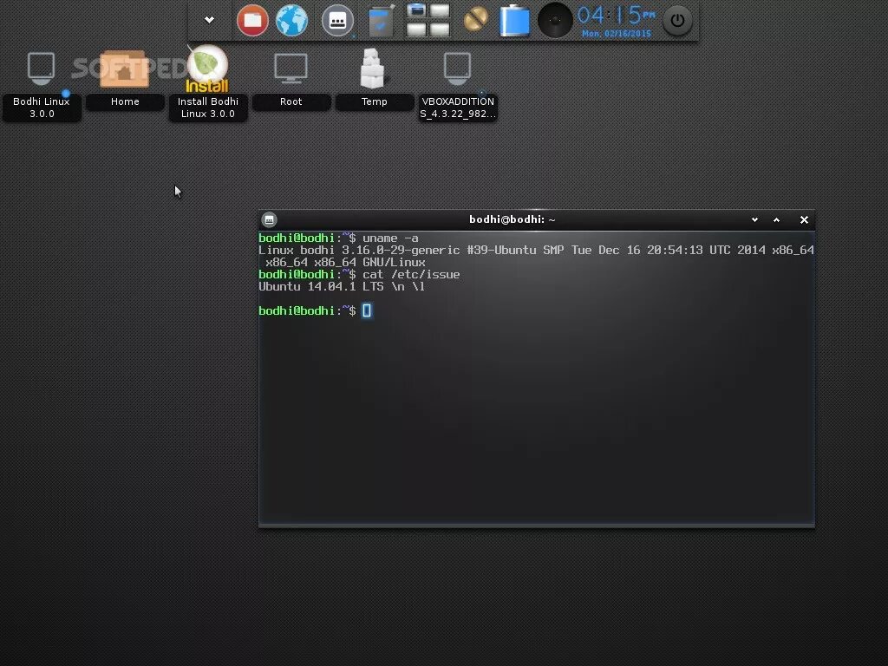This screenshot has height=666, width=888.
Task: Open the web browser globe icon
Action: [291, 21]
